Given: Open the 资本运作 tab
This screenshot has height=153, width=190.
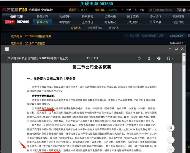Looking at the screenshot, I should (x=155, y=17).
